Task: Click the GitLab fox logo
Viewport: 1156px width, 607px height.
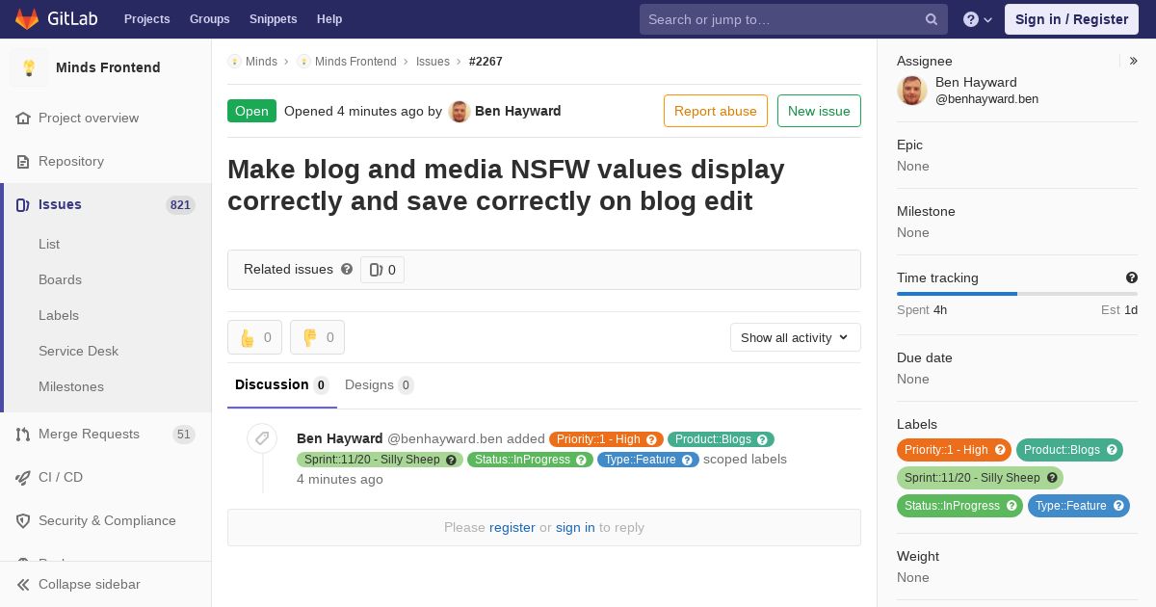Action: click(x=27, y=18)
